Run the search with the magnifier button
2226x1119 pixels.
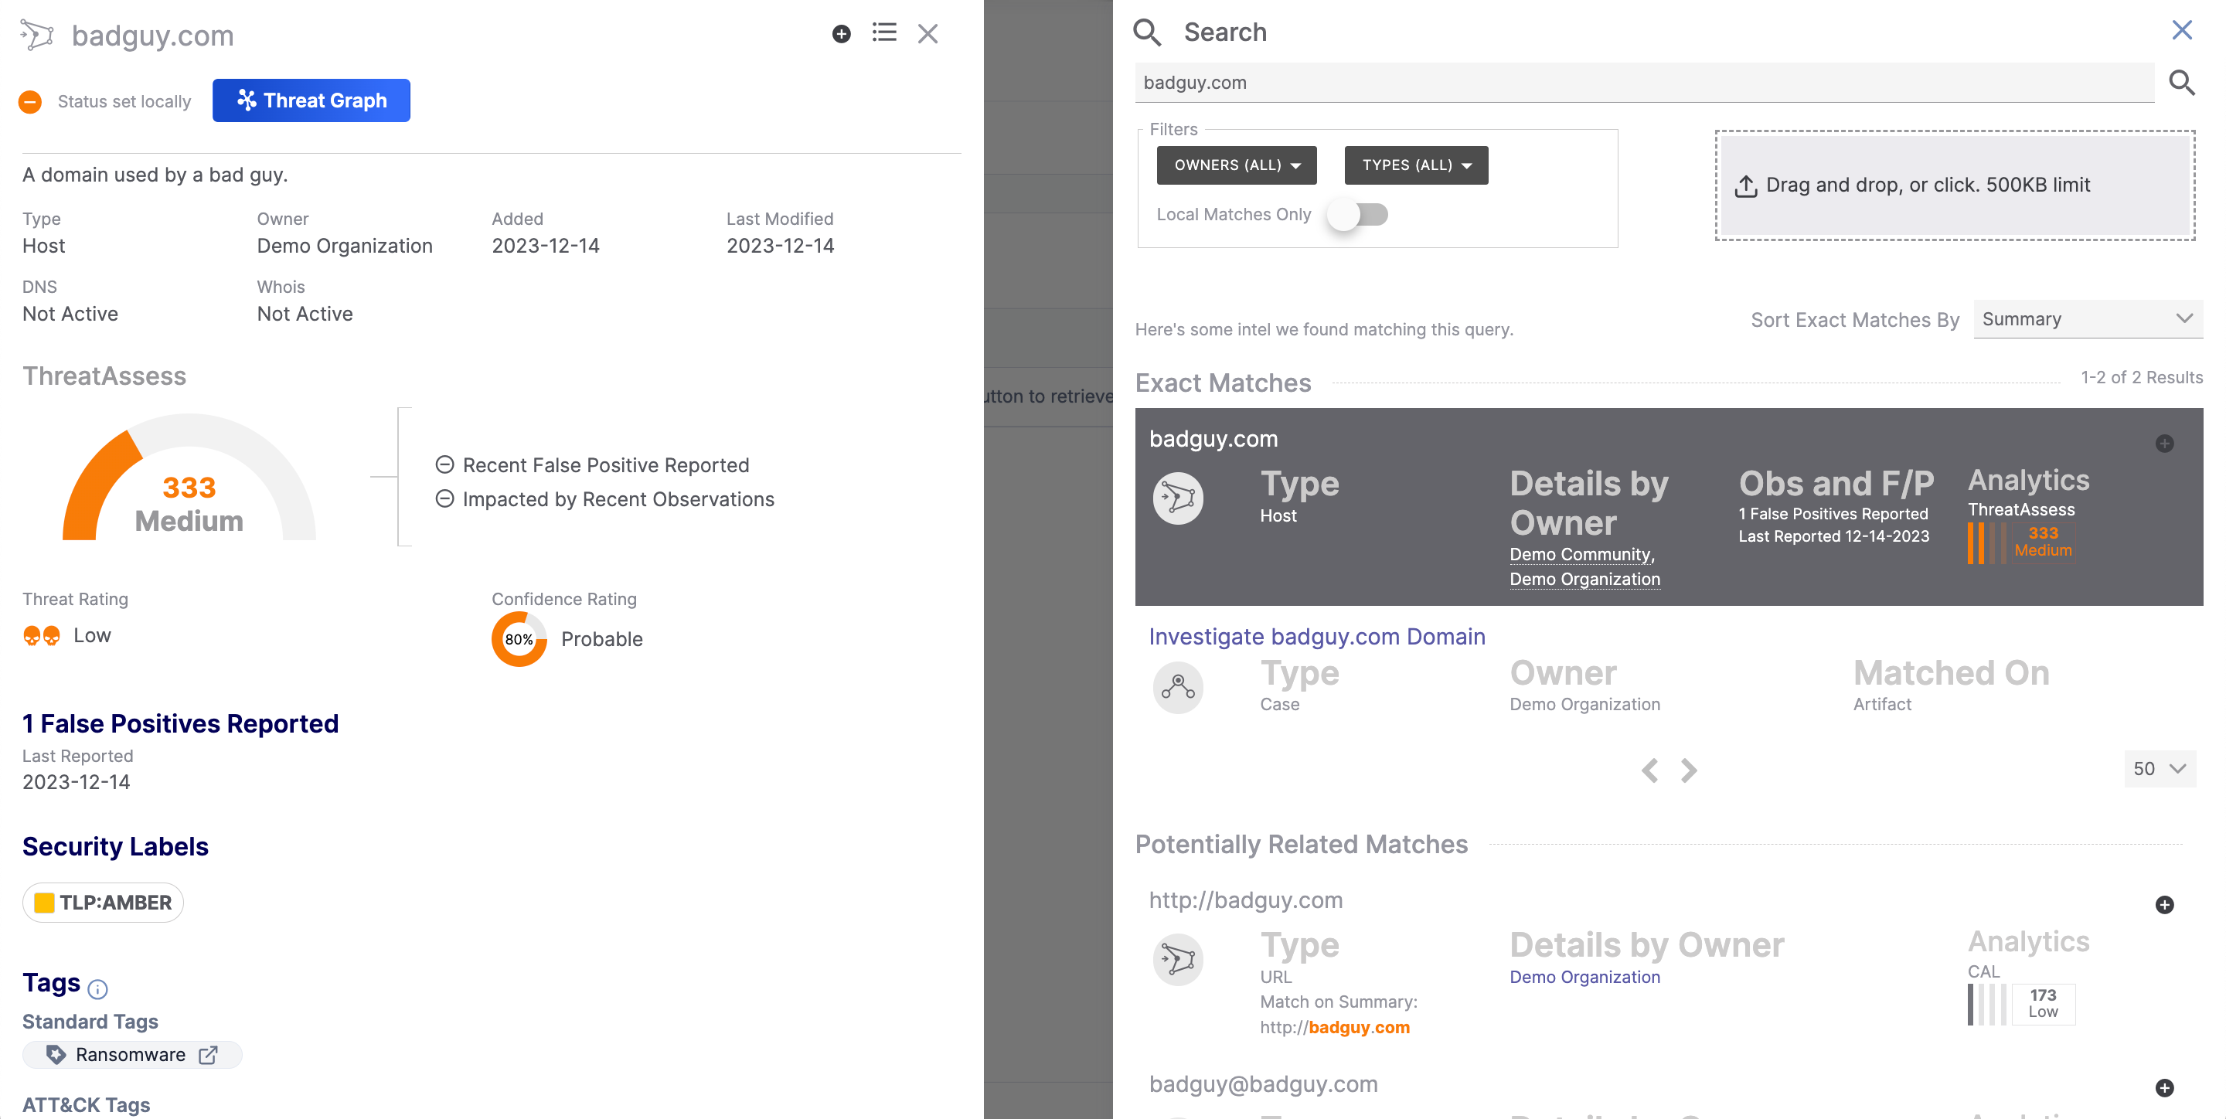tap(2182, 83)
